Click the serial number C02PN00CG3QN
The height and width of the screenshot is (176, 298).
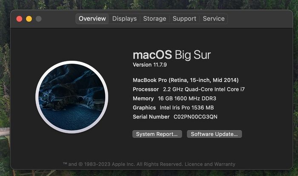coord(195,117)
